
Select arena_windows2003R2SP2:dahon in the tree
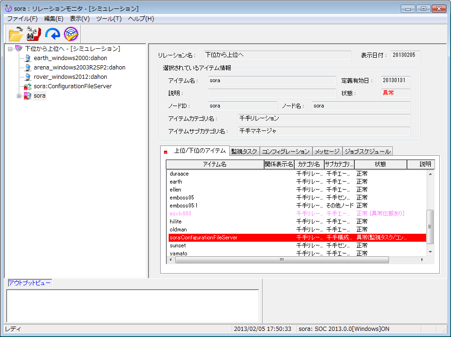[x=79, y=68]
